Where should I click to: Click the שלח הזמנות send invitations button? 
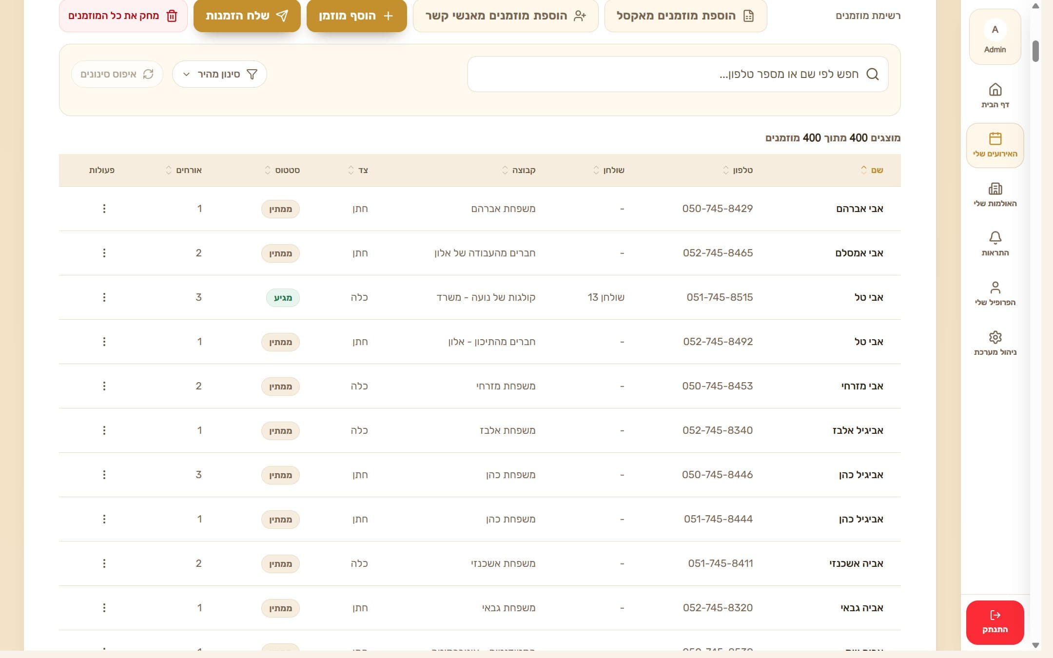pyautogui.click(x=247, y=16)
